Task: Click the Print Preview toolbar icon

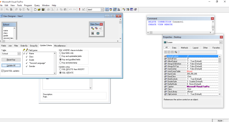Action: (x=52, y=9)
